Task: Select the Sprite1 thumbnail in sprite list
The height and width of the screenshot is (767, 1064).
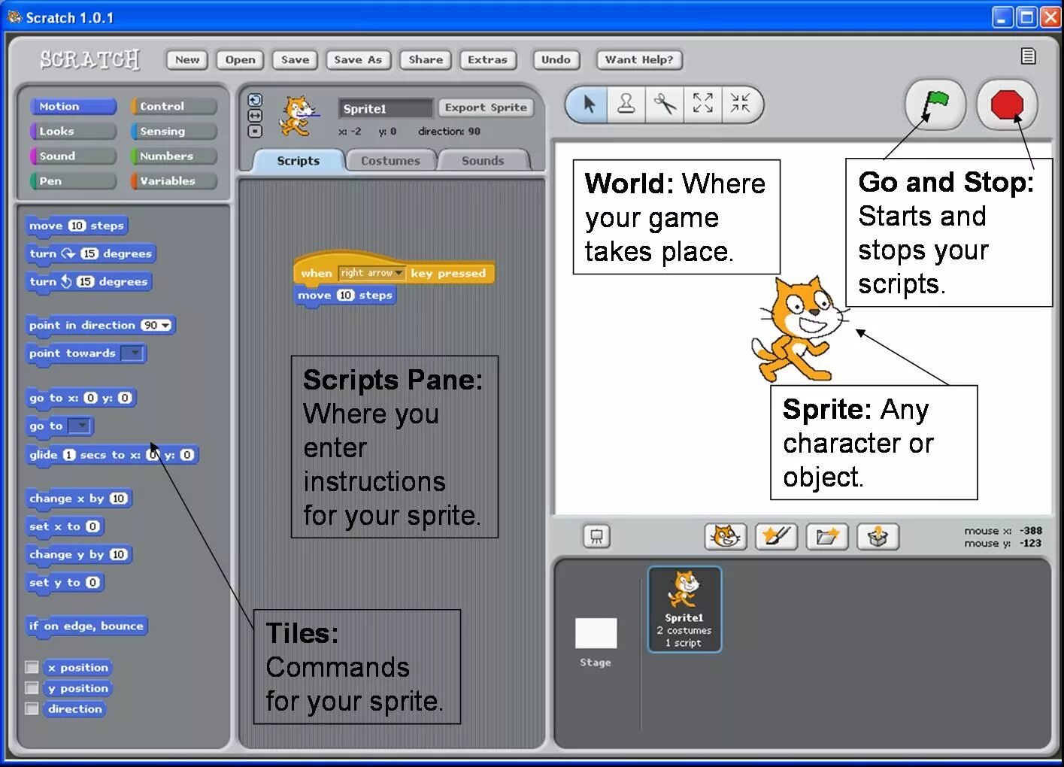Action: point(684,609)
